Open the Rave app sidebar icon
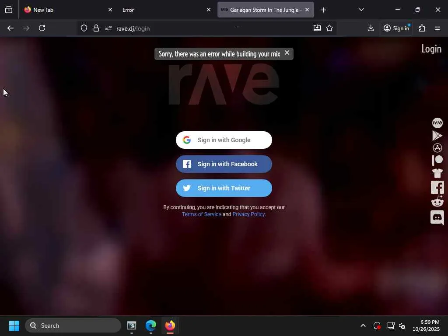The height and width of the screenshot is (336, 448). [x=437, y=123]
